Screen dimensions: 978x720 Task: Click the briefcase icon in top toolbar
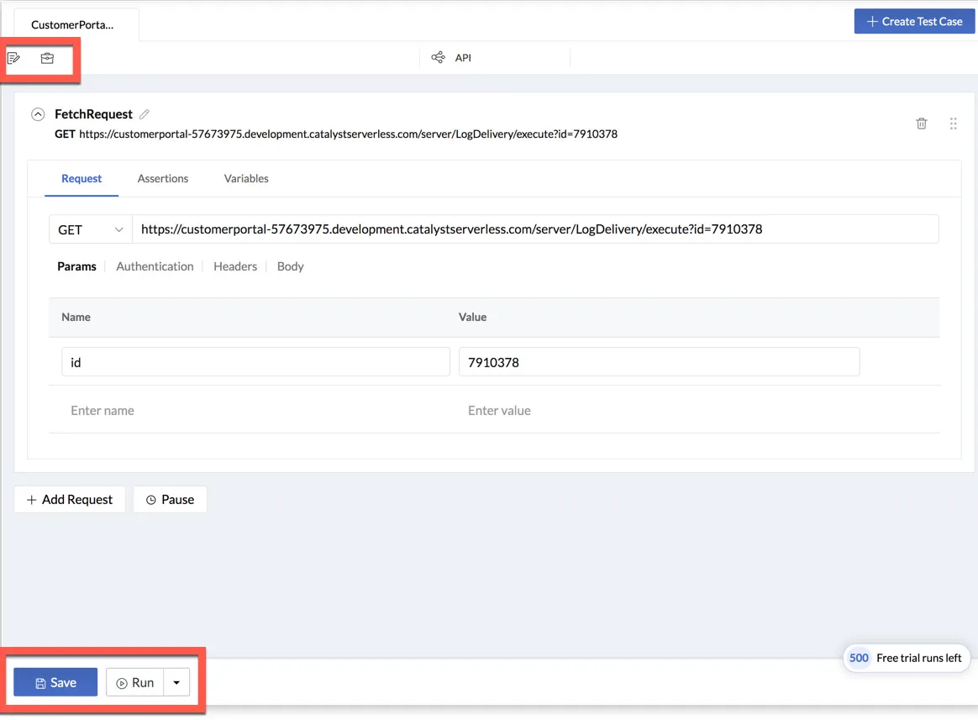click(x=47, y=58)
